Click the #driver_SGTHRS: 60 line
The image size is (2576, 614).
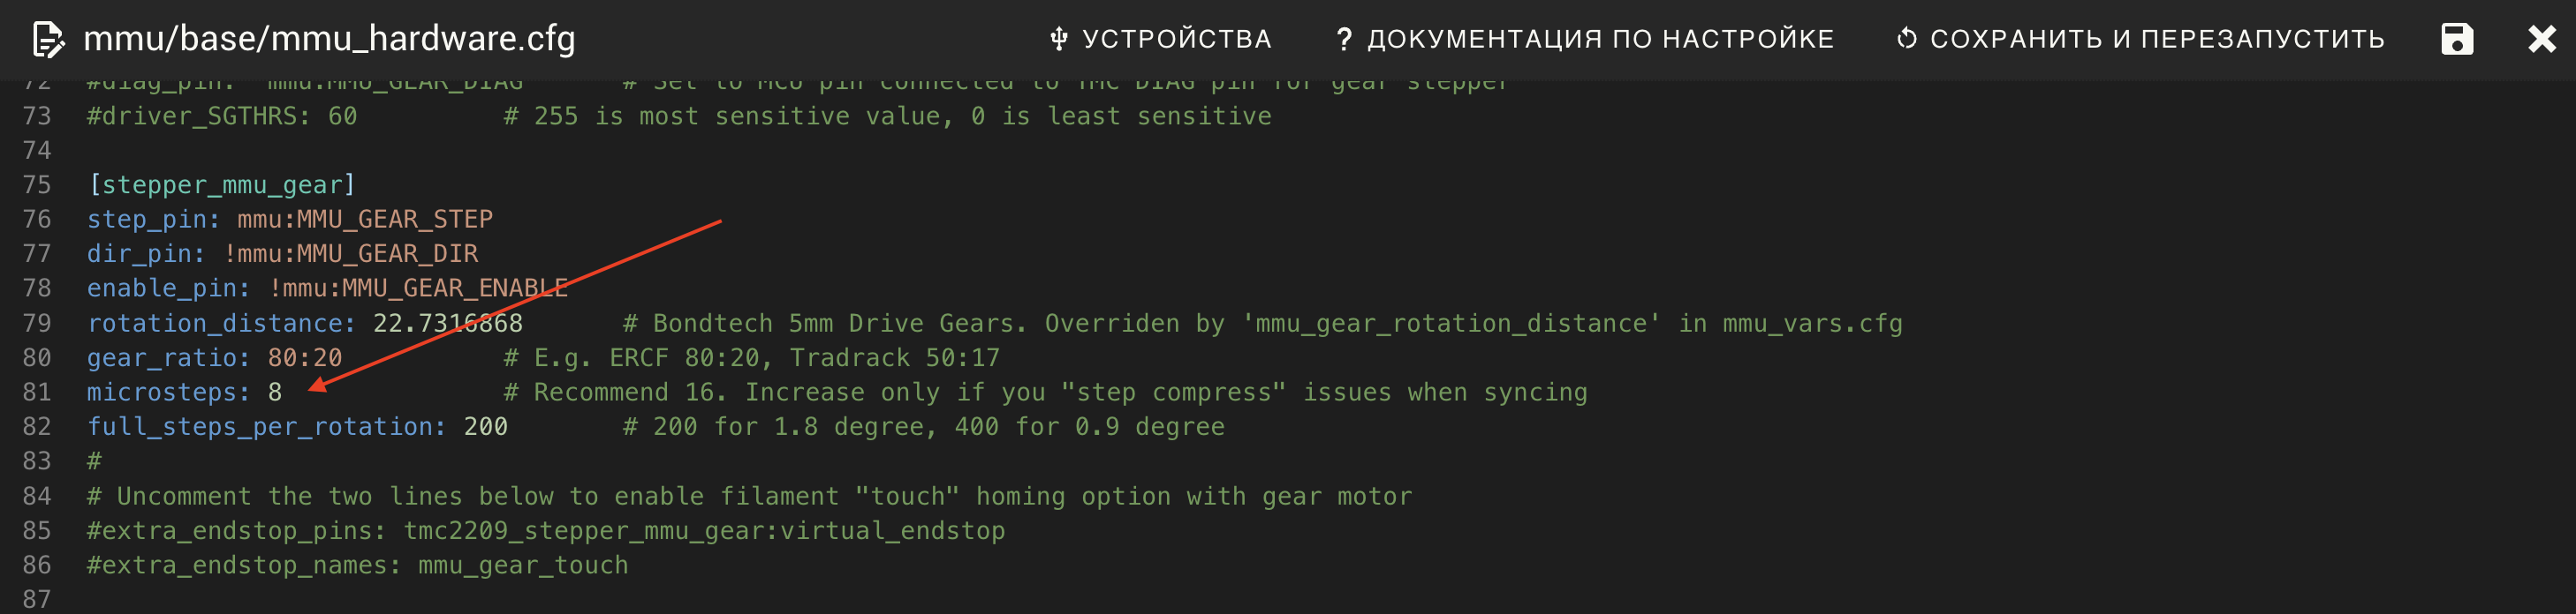(222, 116)
